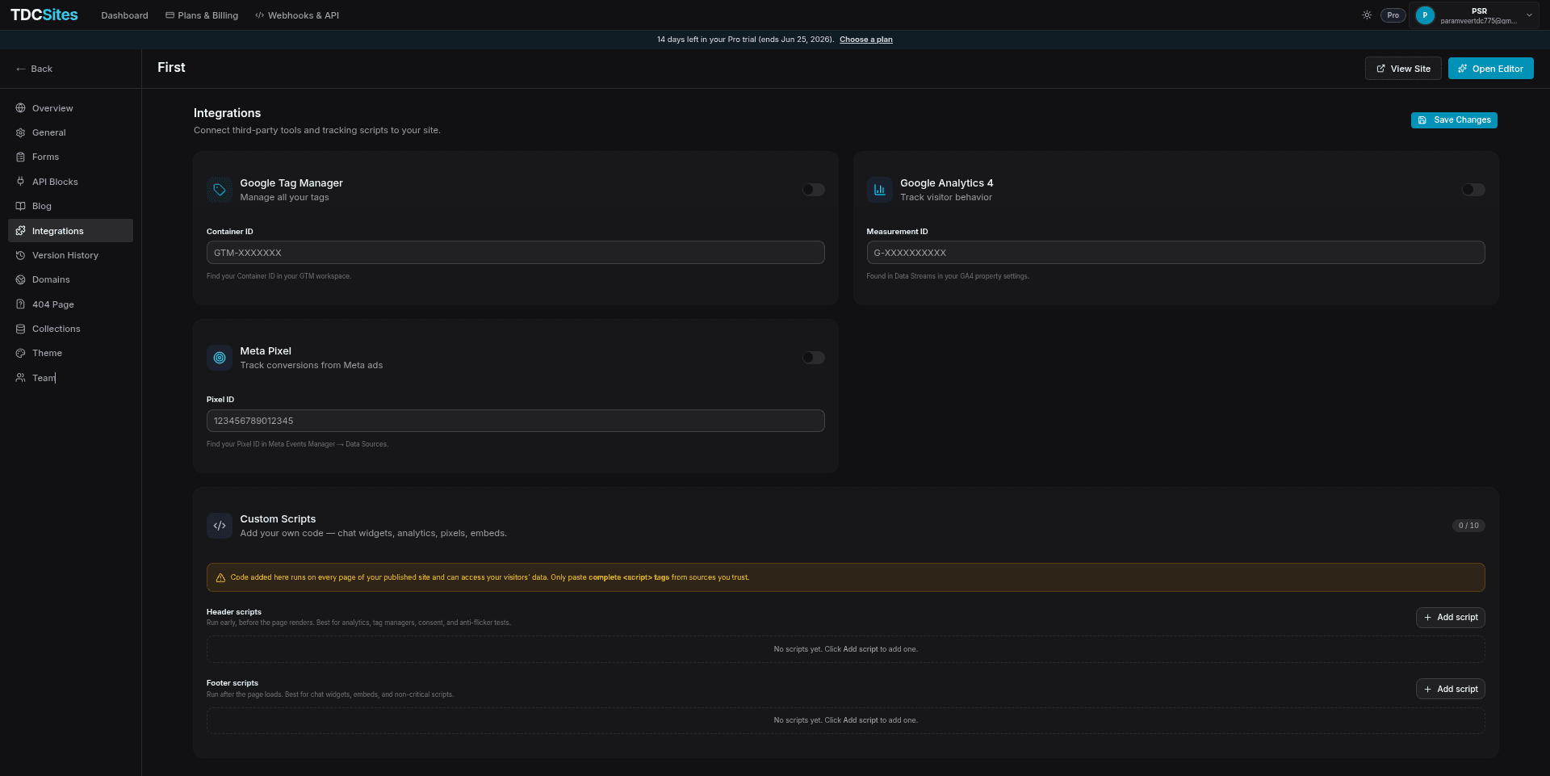Click the Theme palette icon in sidebar
1550x776 pixels.
coord(20,353)
